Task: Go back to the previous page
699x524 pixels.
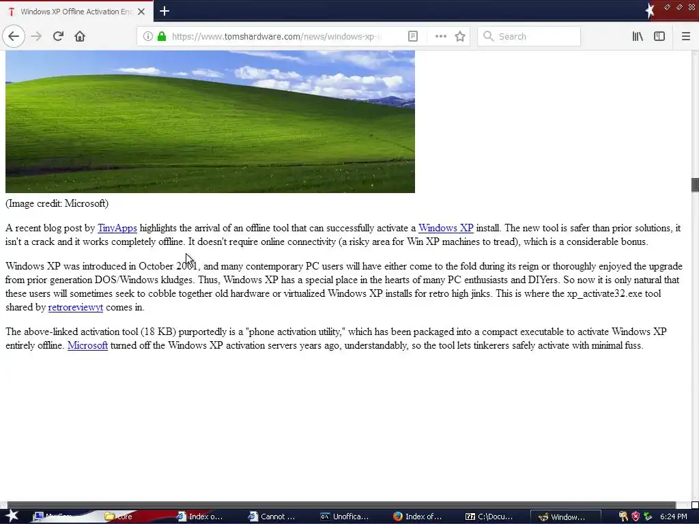Action: (x=14, y=36)
